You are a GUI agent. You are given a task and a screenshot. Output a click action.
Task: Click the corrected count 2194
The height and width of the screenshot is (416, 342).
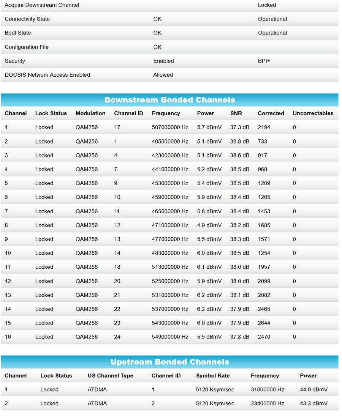[264, 128]
